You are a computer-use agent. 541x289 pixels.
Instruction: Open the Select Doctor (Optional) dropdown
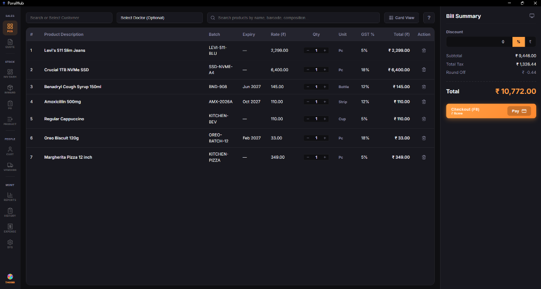tap(160, 17)
